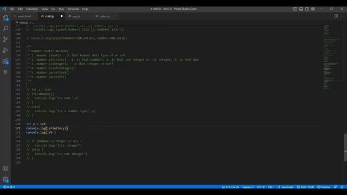This screenshot has width=347, height=195.
Task: Open the Edit menu
Action: [20, 9]
